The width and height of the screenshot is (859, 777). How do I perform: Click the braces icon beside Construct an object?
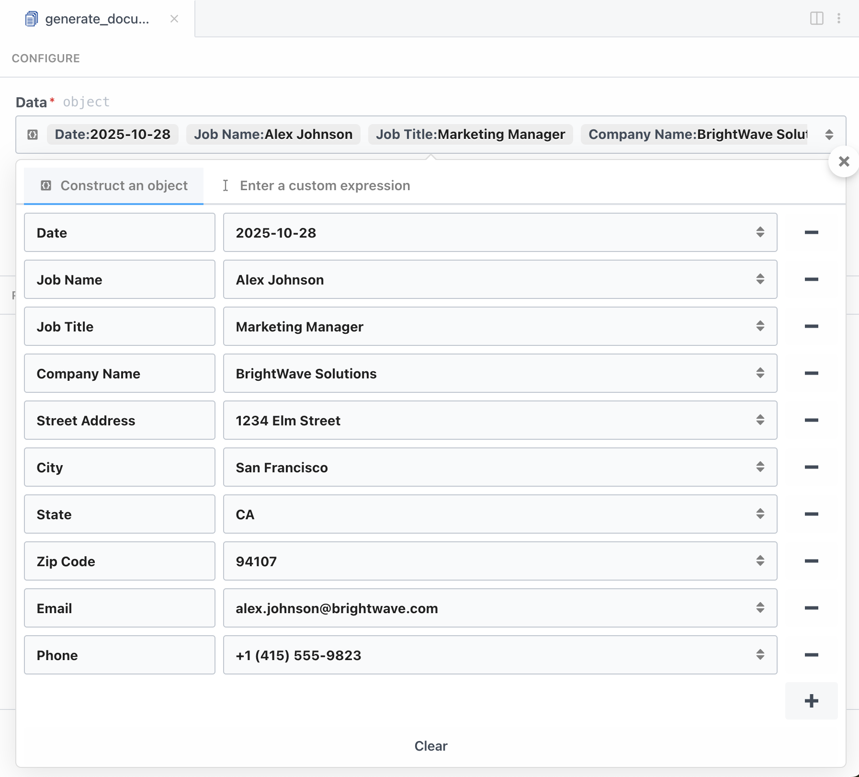[x=46, y=185]
